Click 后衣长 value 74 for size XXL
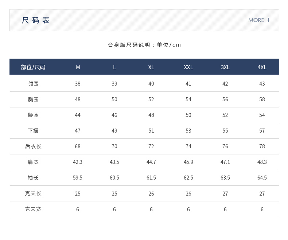The height and width of the screenshot is (240, 288). point(188,146)
